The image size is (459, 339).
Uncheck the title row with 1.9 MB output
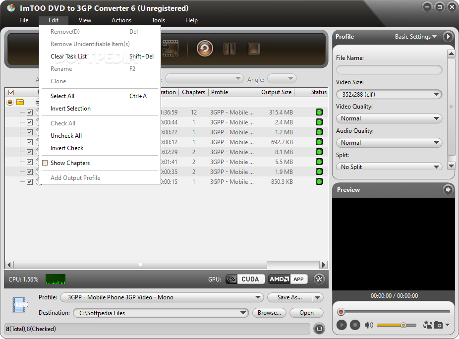(30, 171)
